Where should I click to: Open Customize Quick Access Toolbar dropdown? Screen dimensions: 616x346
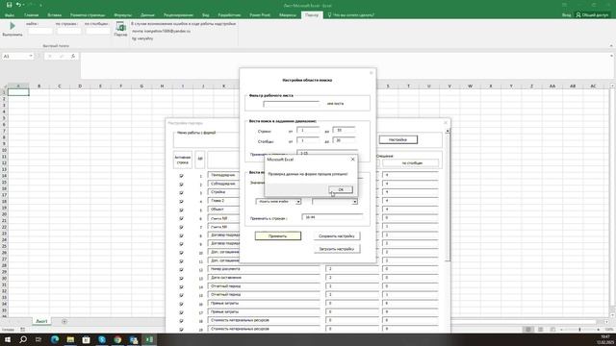tap(40, 5)
